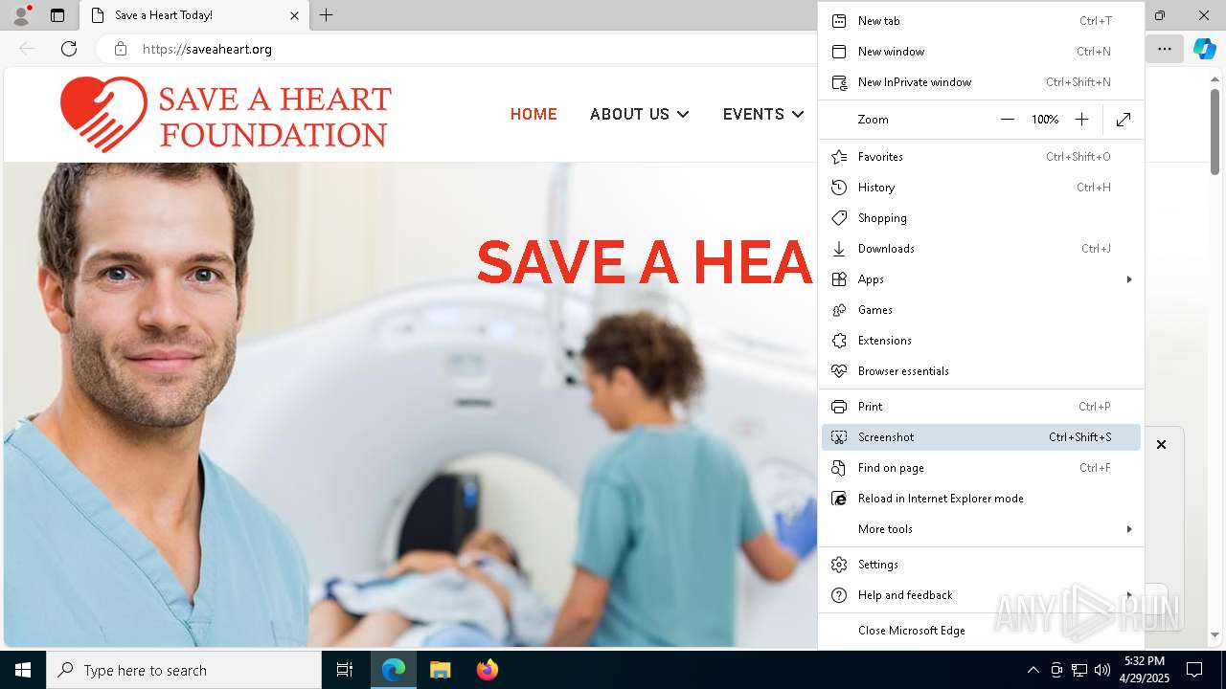The width and height of the screenshot is (1226, 689).
Task: Decrease zoom with minus button
Action: 1007,120
